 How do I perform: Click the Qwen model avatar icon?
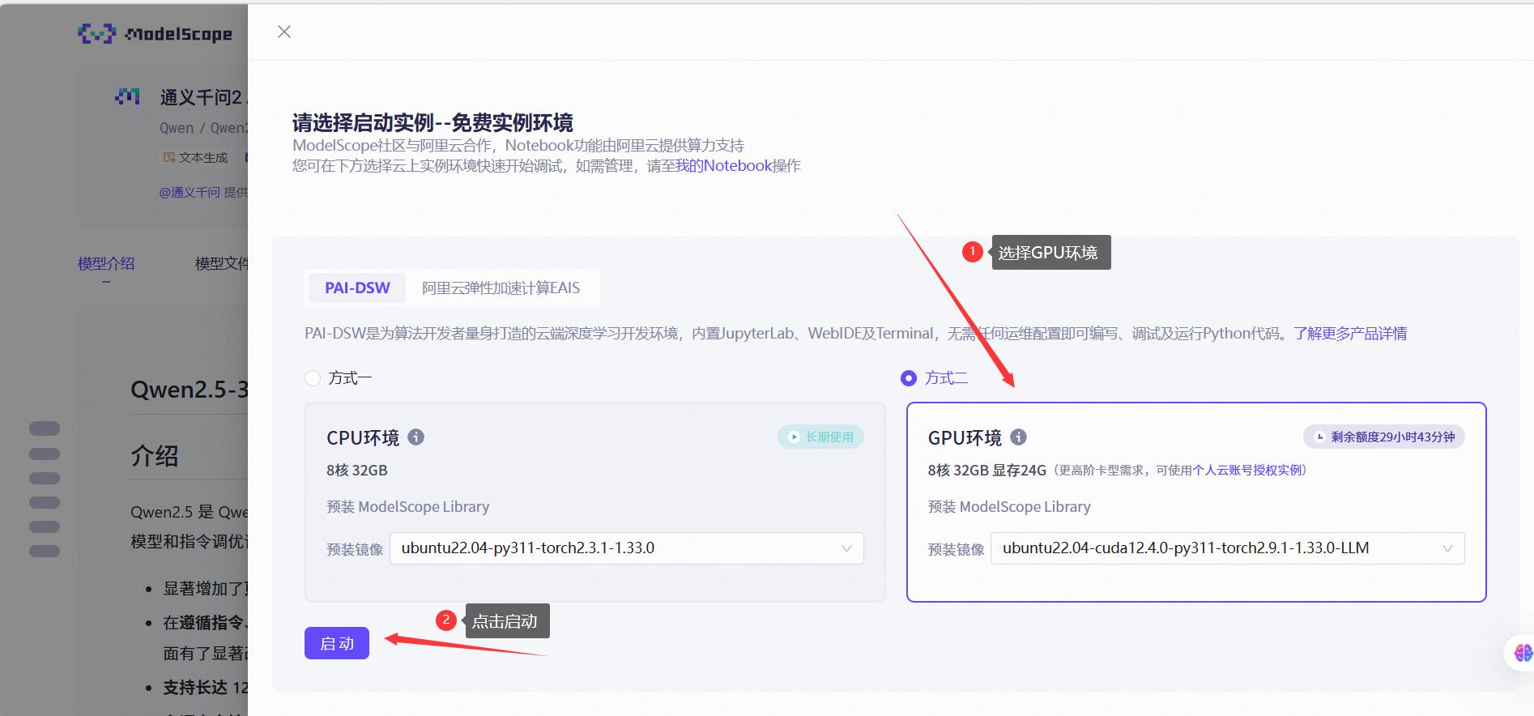pyautogui.click(x=127, y=97)
